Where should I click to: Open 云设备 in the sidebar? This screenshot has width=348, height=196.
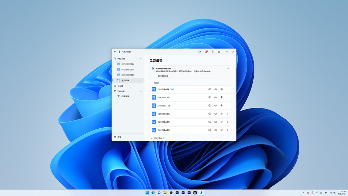[120, 86]
